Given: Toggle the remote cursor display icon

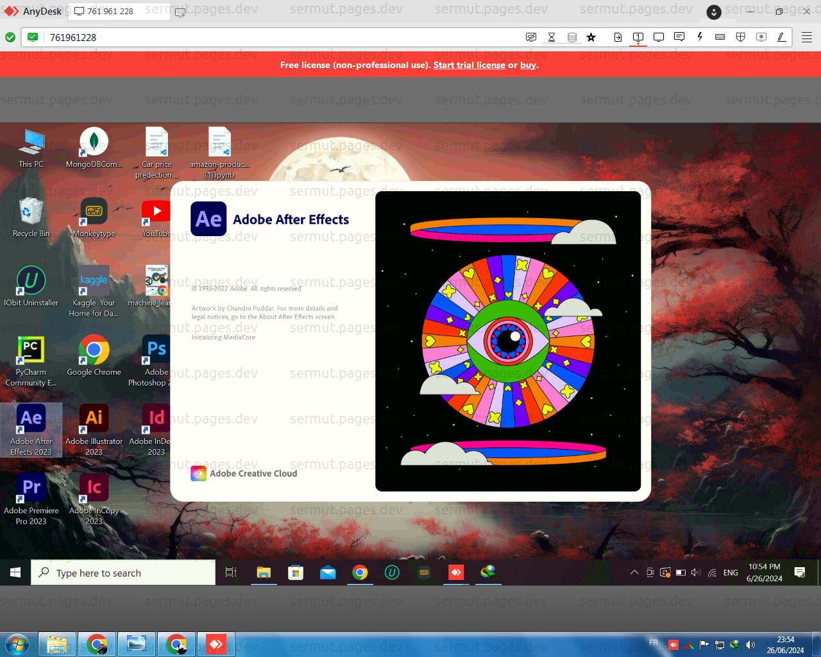Looking at the screenshot, I should click(761, 37).
